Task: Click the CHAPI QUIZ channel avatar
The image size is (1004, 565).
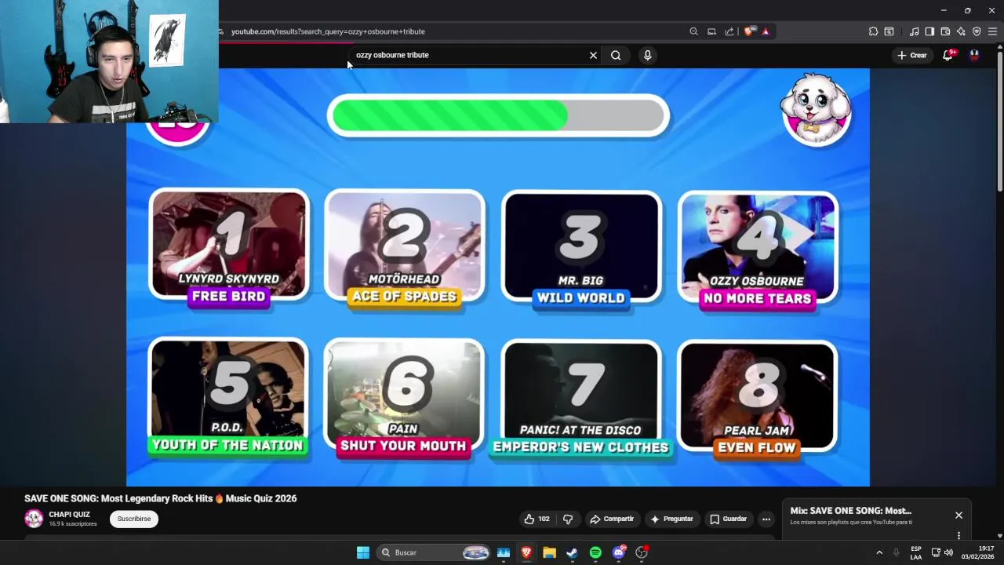Action: point(34,519)
